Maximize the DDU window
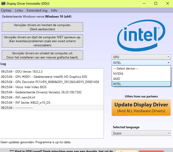173x152 pixels. [155, 4]
